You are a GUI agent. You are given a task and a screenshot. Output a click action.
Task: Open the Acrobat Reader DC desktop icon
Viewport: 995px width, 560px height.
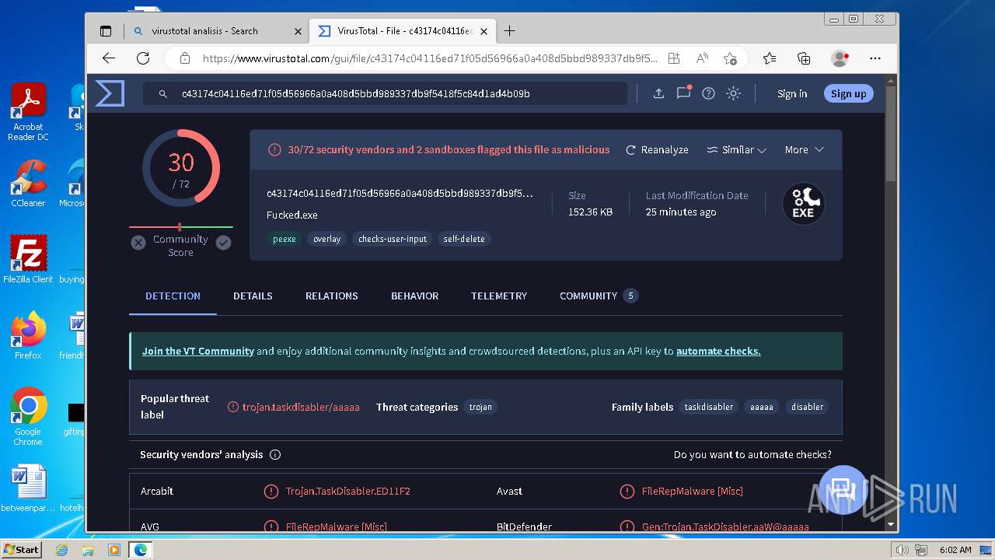29,113
